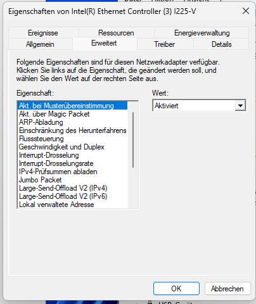Select Akt. bei Musterübereinstimmung property

click(73, 106)
